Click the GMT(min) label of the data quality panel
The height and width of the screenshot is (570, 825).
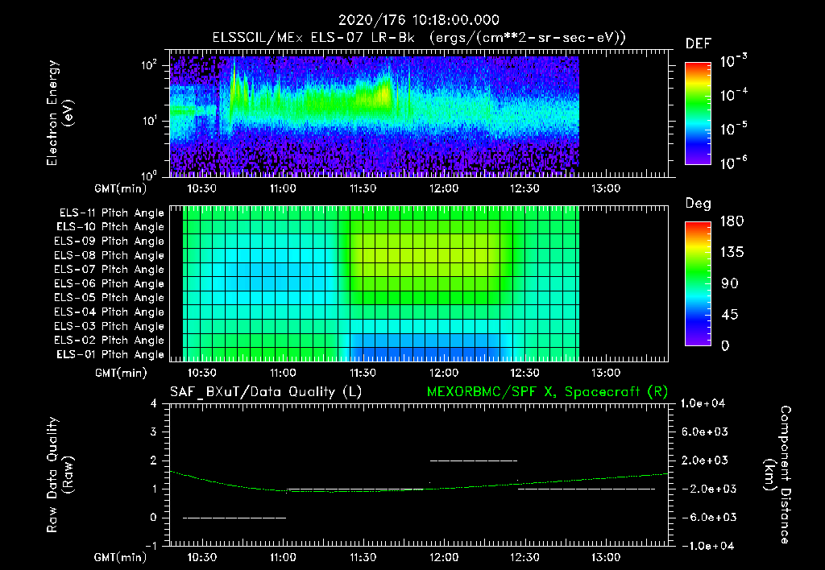120,557
